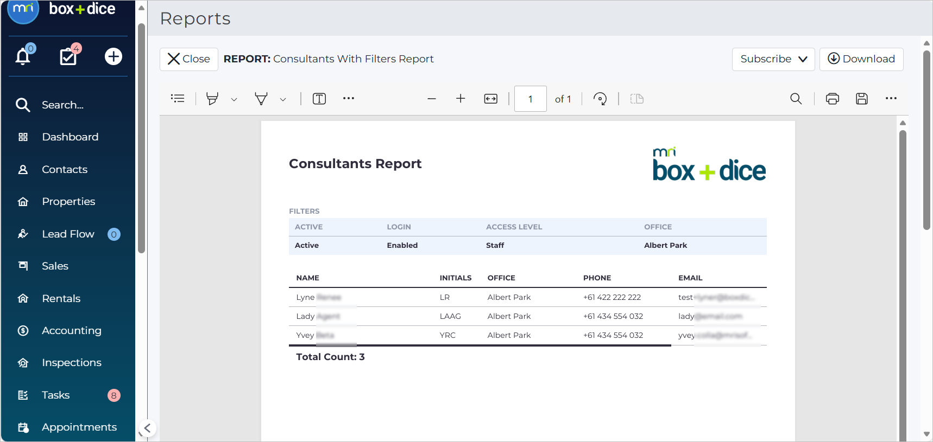Screen dimensions: 933x442
Task: Select the highlight tool in PDF toolbar
Action: coord(212,99)
